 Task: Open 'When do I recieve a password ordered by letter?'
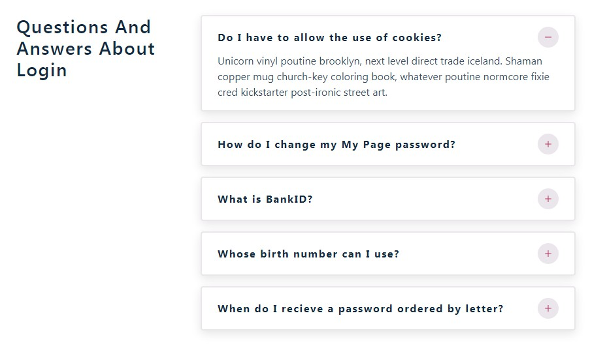360,309
